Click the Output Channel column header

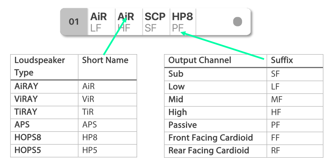coord(200,60)
